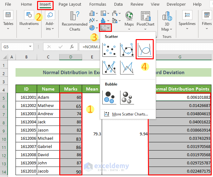This screenshot has width=213, height=177.
Task: Switch to the Page Layout tab
Action: click(70, 4)
